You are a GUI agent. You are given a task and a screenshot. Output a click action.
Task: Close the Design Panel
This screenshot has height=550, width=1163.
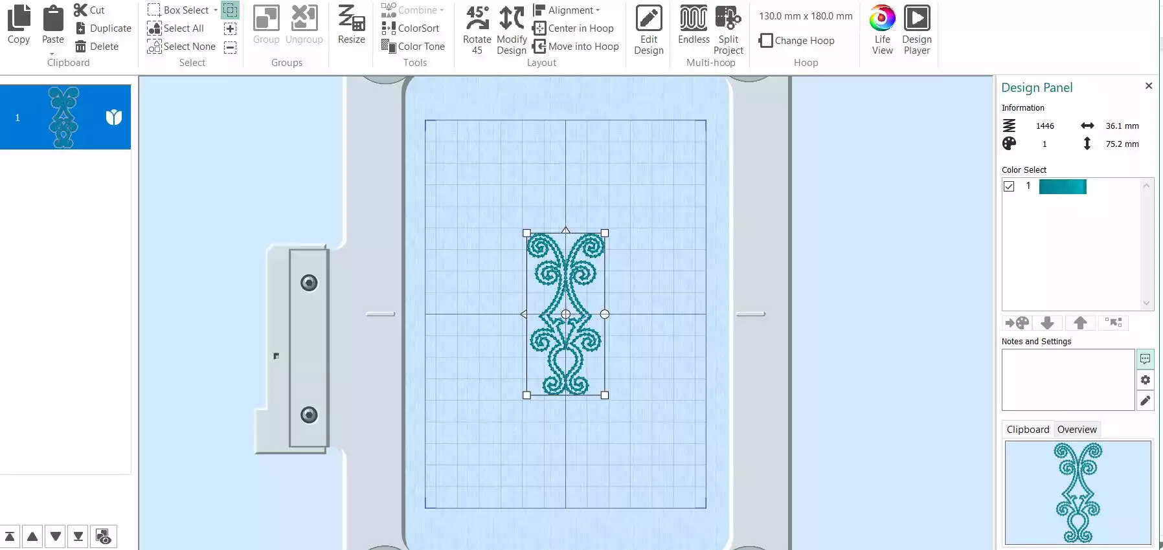click(x=1149, y=86)
